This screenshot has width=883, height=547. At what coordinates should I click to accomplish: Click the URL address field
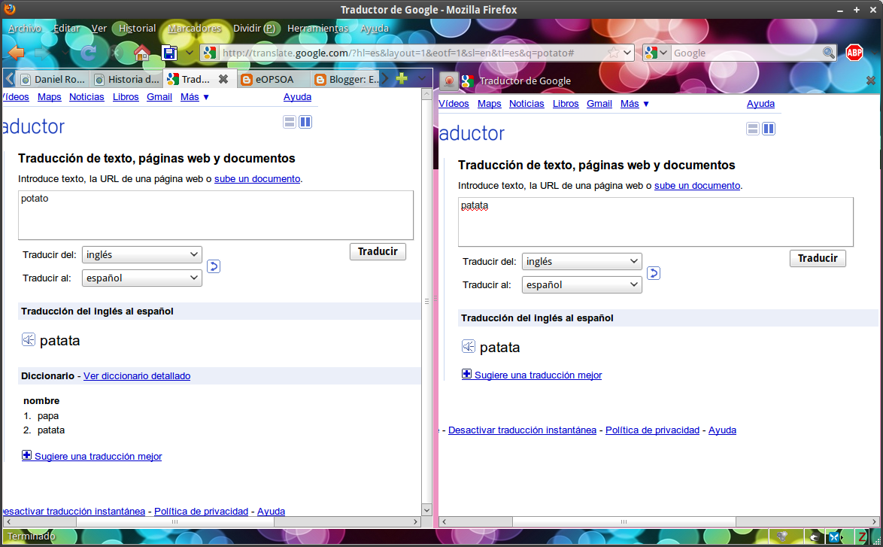[x=412, y=53]
